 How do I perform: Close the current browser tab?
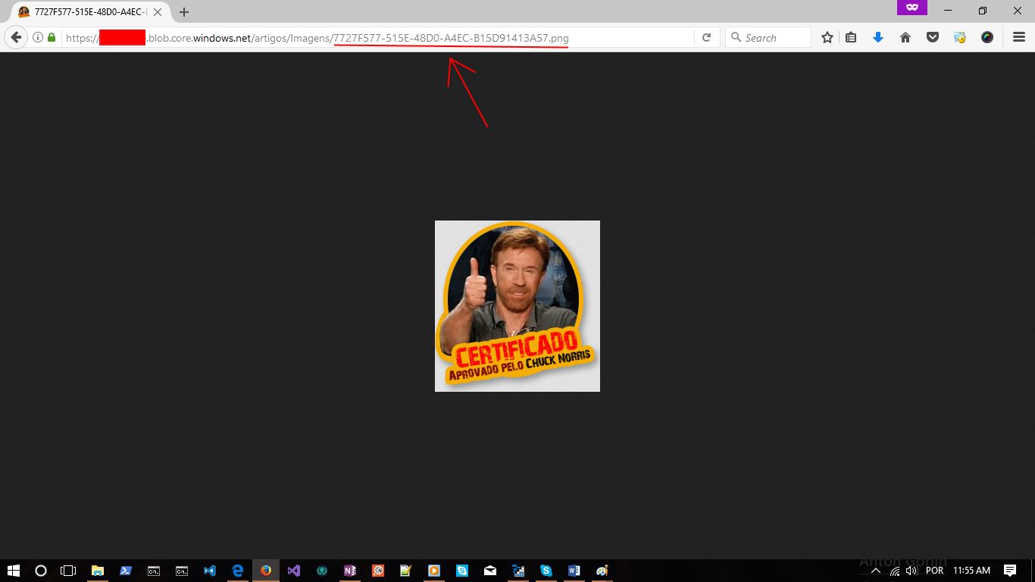coord(158,12)
